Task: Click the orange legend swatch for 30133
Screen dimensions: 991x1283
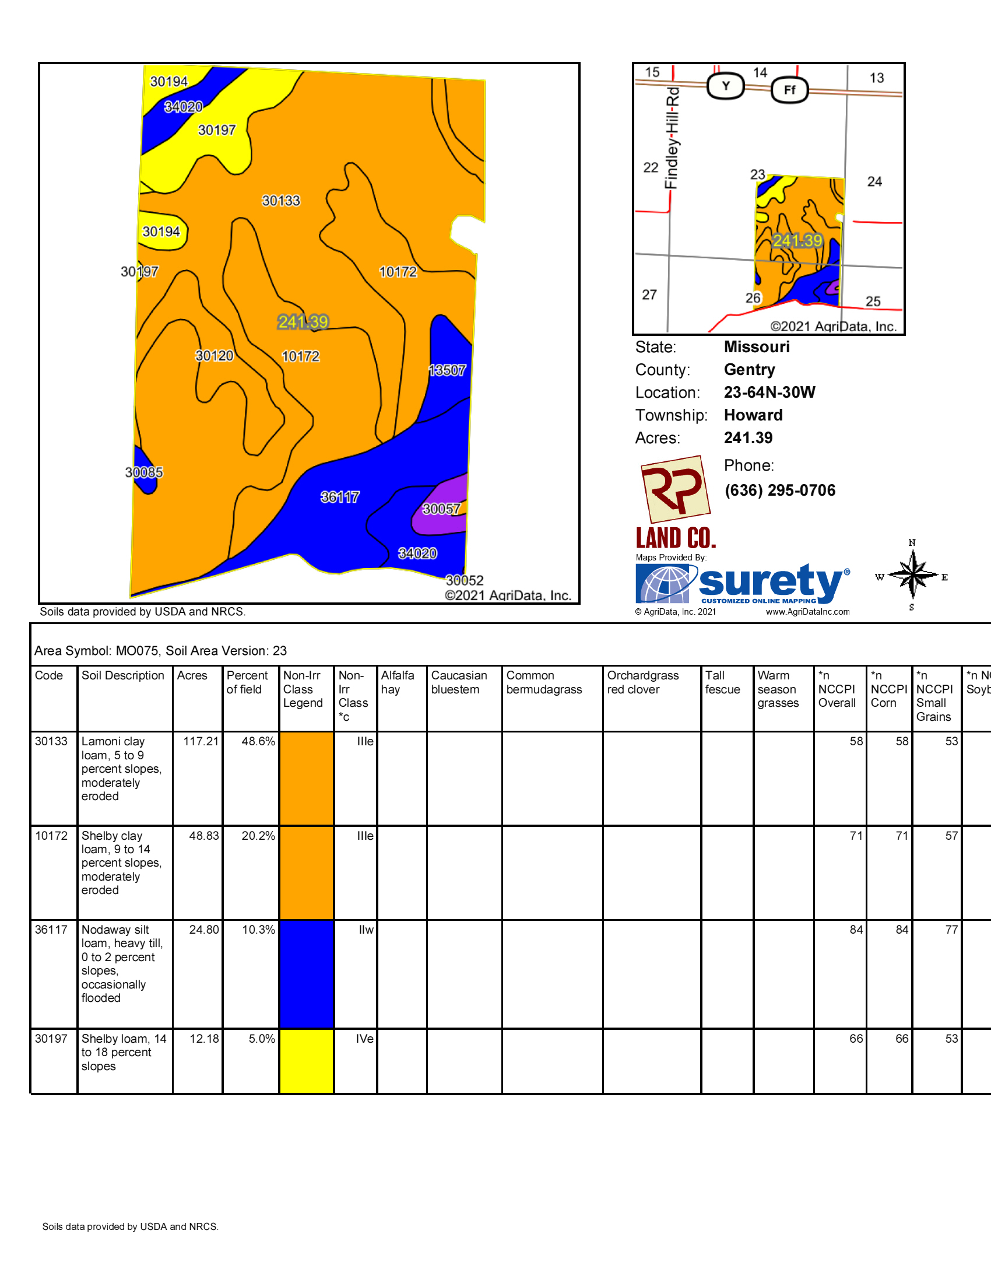Action: pos(307,779)
